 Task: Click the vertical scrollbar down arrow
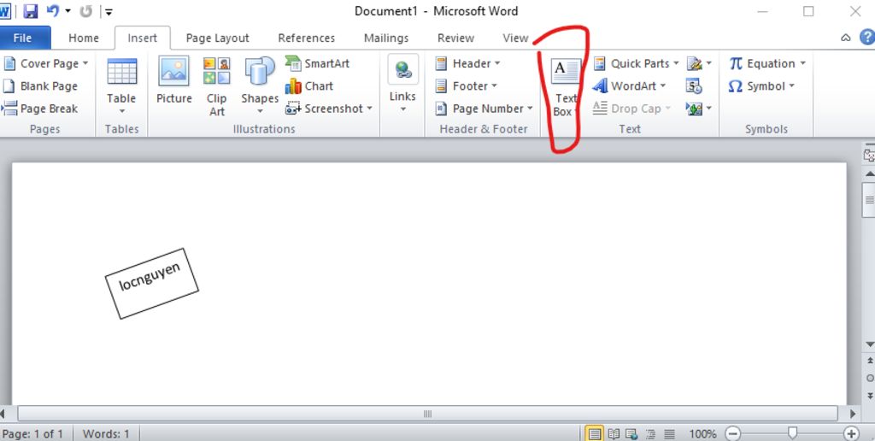(x=869, y=344)
